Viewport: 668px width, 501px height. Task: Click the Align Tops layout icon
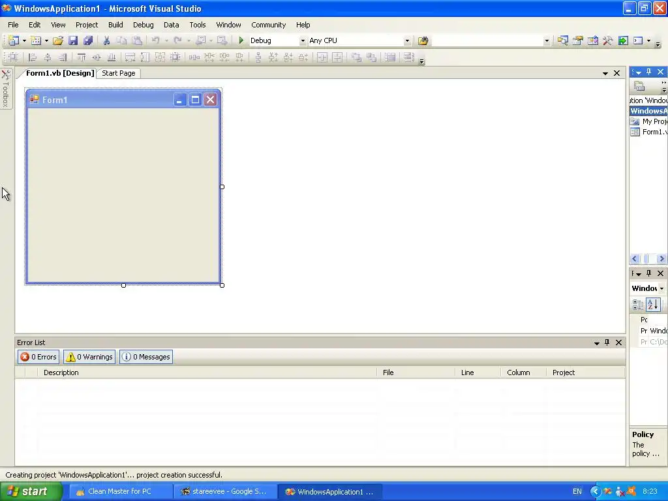tap(82, 57)
